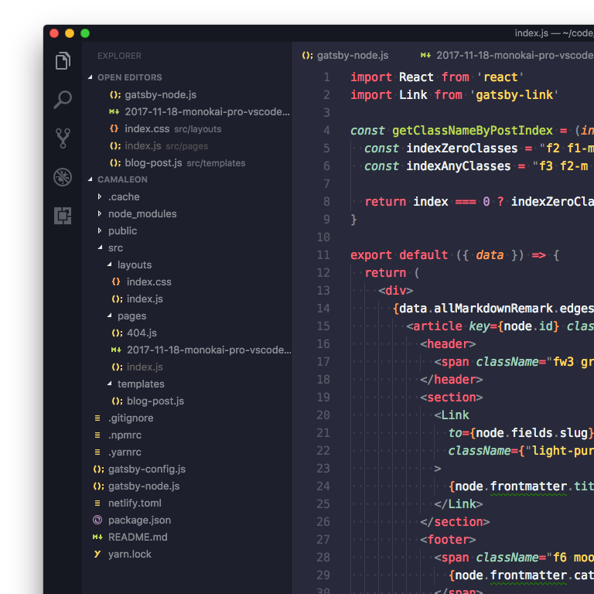594x594 pixels.
Task: Open the README.md file
Action: coord(138,537)
